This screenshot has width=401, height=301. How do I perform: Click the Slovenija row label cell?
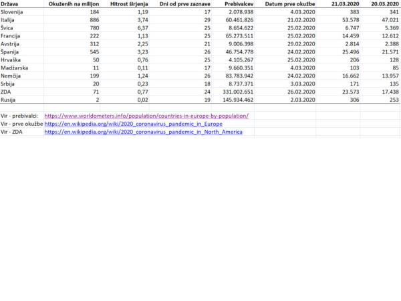coord(13,12)
